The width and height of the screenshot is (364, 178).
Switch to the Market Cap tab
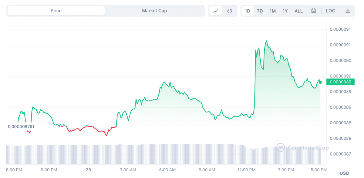155,10
